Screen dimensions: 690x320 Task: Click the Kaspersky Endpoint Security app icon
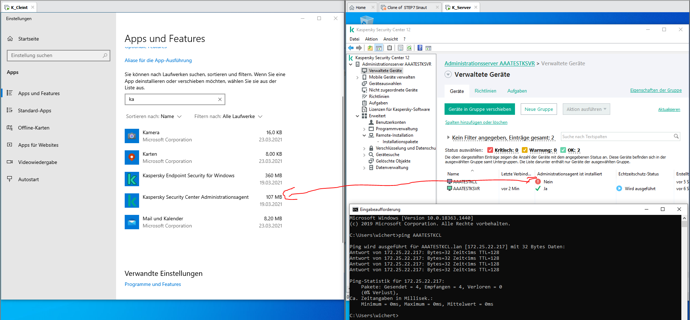click(x=132, y=179)
